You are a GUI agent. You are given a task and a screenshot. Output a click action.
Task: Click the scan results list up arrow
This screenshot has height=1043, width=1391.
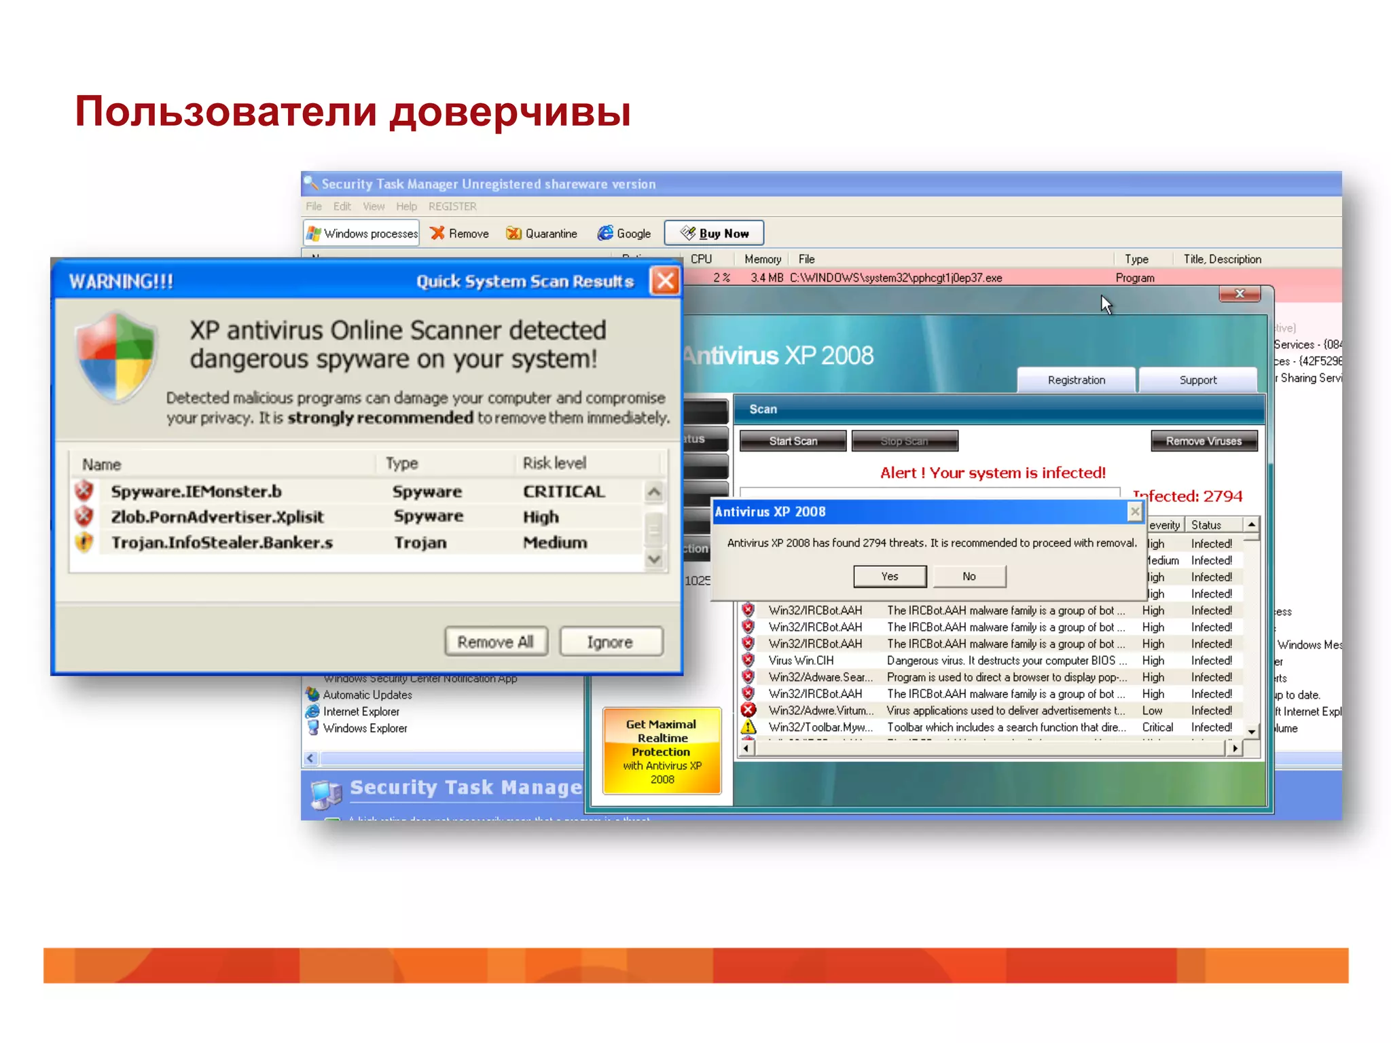coord(654,492)
